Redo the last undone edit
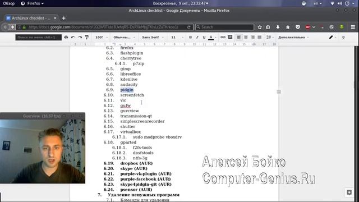The width and height of the screenshot is (359, 202). coord(80,38)
